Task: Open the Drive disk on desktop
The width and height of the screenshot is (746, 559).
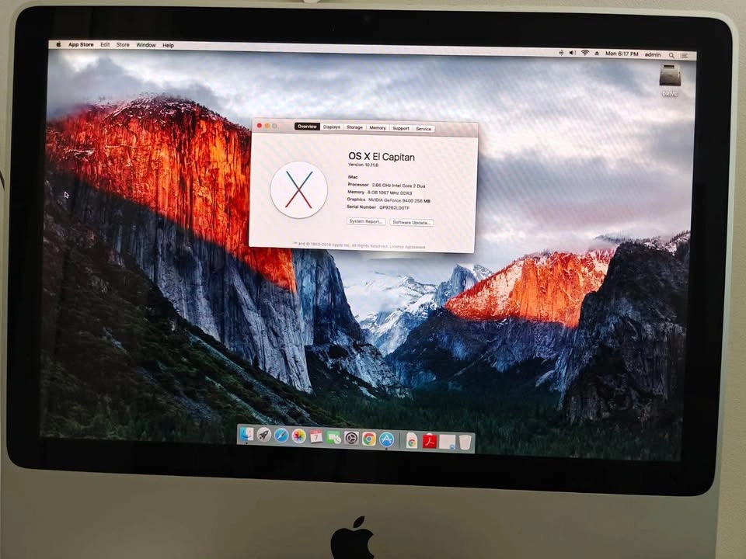Action: point(669,78)
